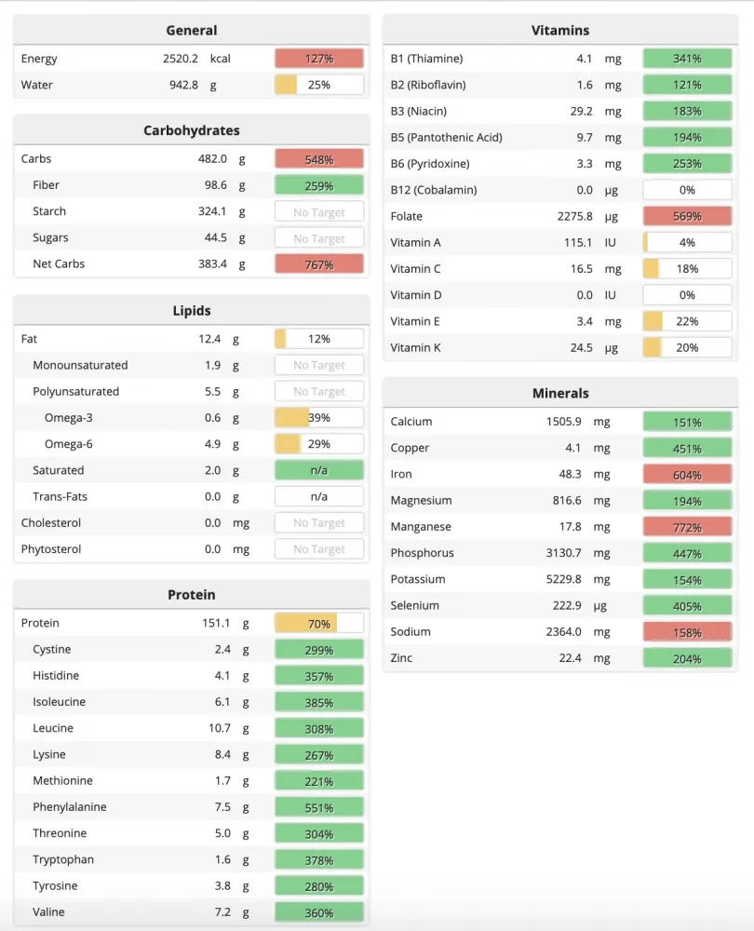Viewport: 754px width, 931px height.
Task: Select the Carbs 548% target bar
Action: (x=318, y=158)
